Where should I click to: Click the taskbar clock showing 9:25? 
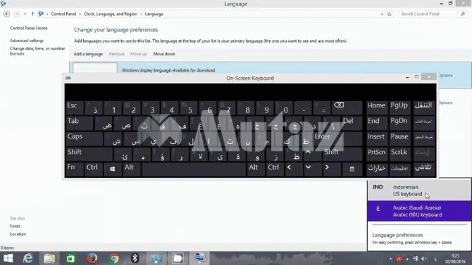tap(456, 259)
